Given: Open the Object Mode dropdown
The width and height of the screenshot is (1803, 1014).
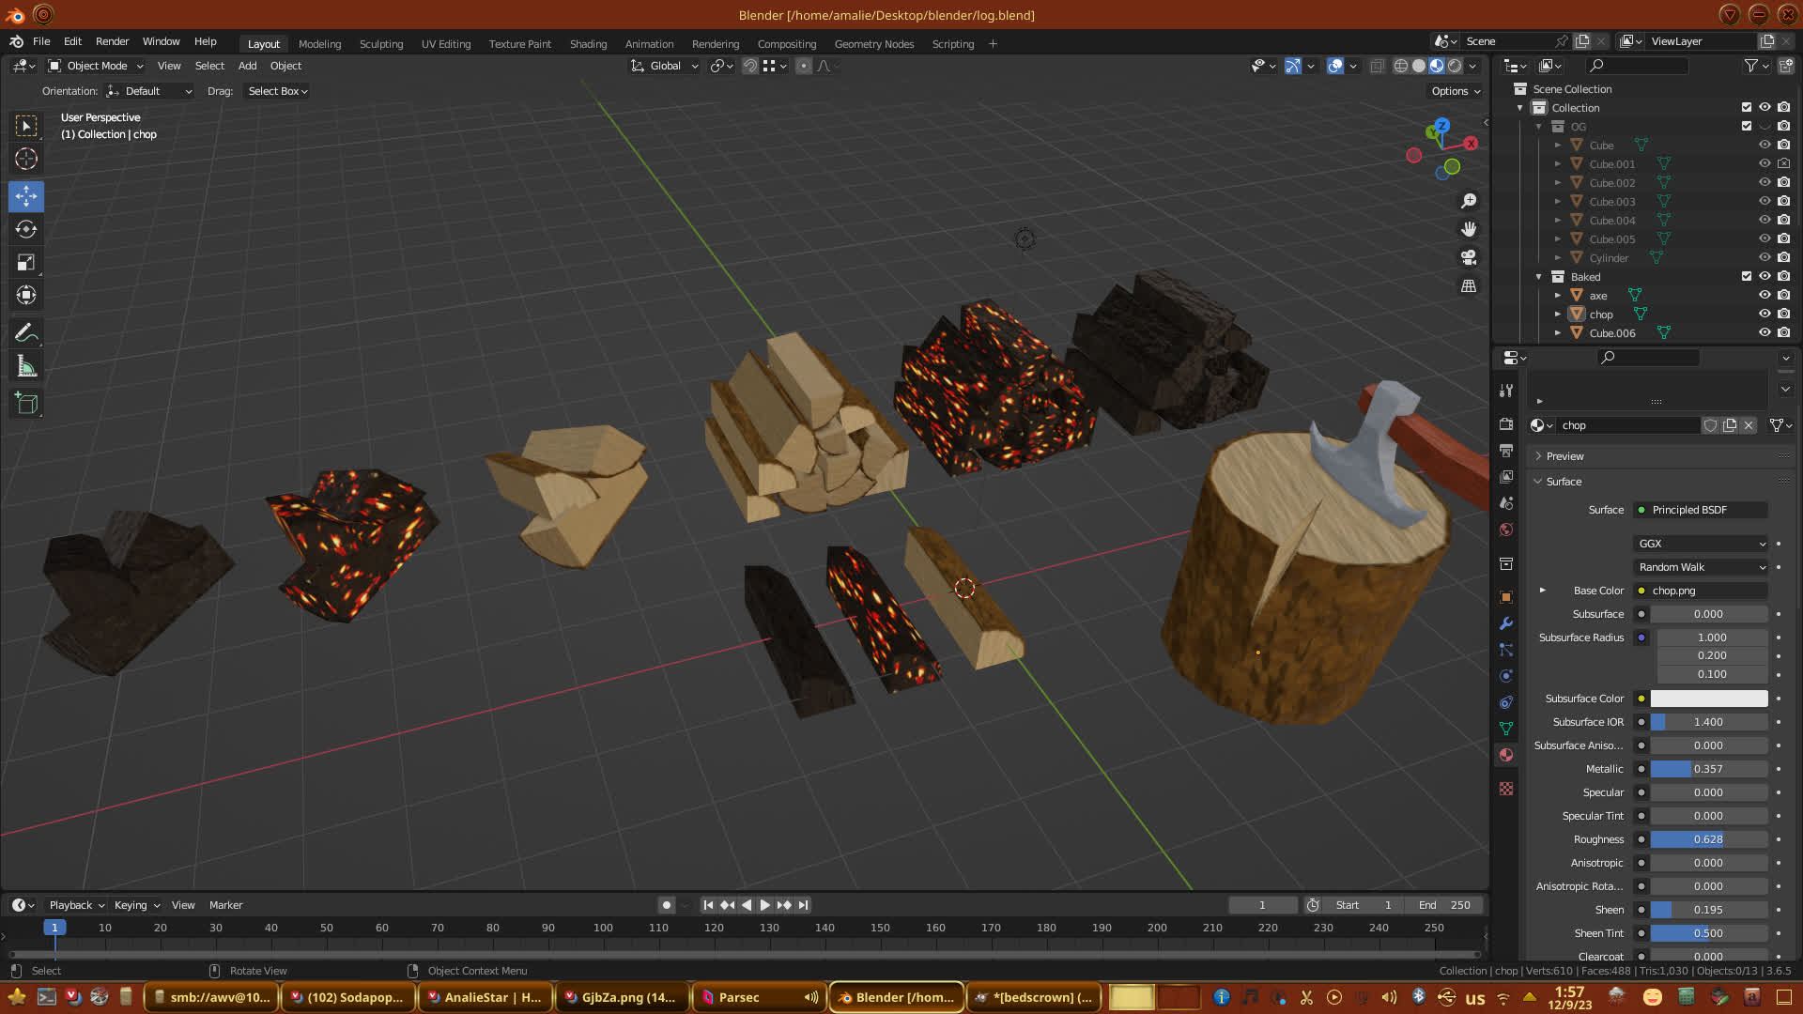Looking at the screenshot, I should pyautogui.click(x=96, y=66).
